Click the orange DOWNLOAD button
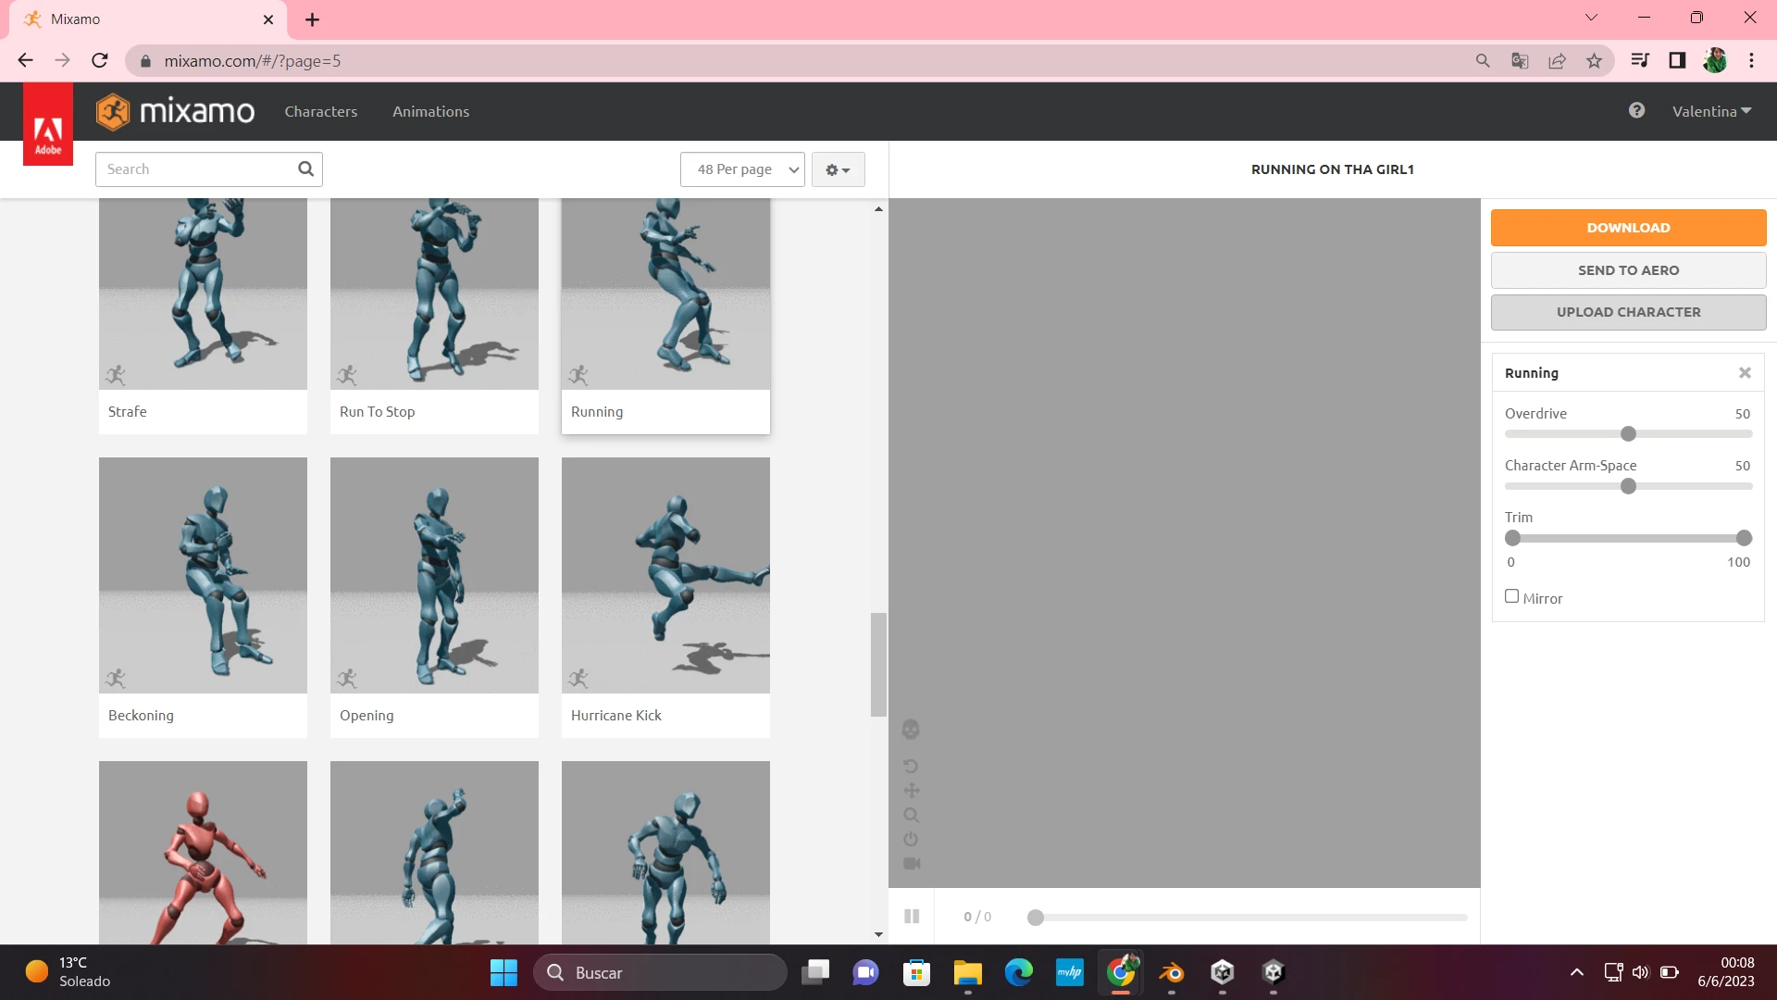 click(1627, 228)
